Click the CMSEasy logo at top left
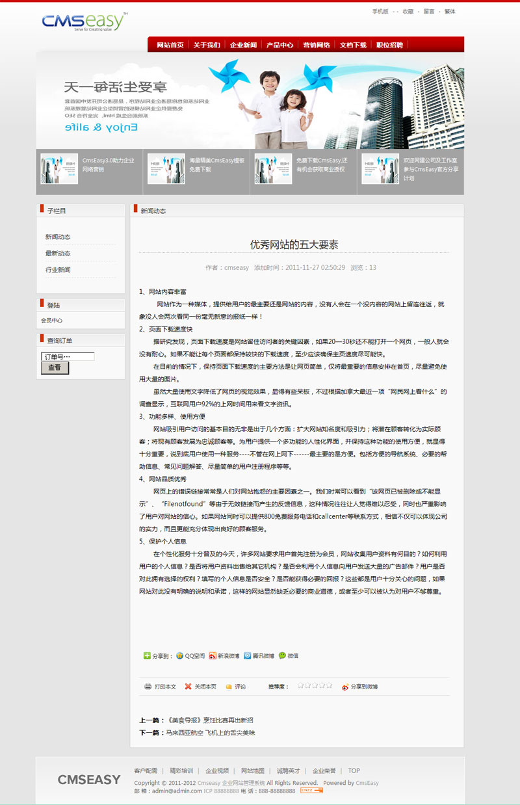 click(x=84, y=21)
